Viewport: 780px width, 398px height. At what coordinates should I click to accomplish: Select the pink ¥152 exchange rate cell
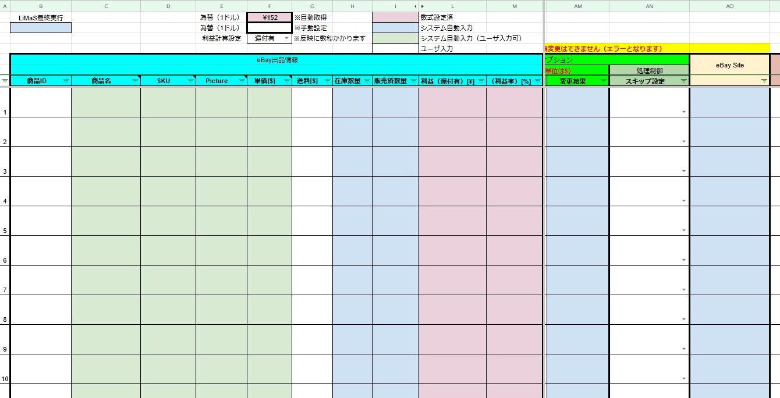click(x=270, y=17)
